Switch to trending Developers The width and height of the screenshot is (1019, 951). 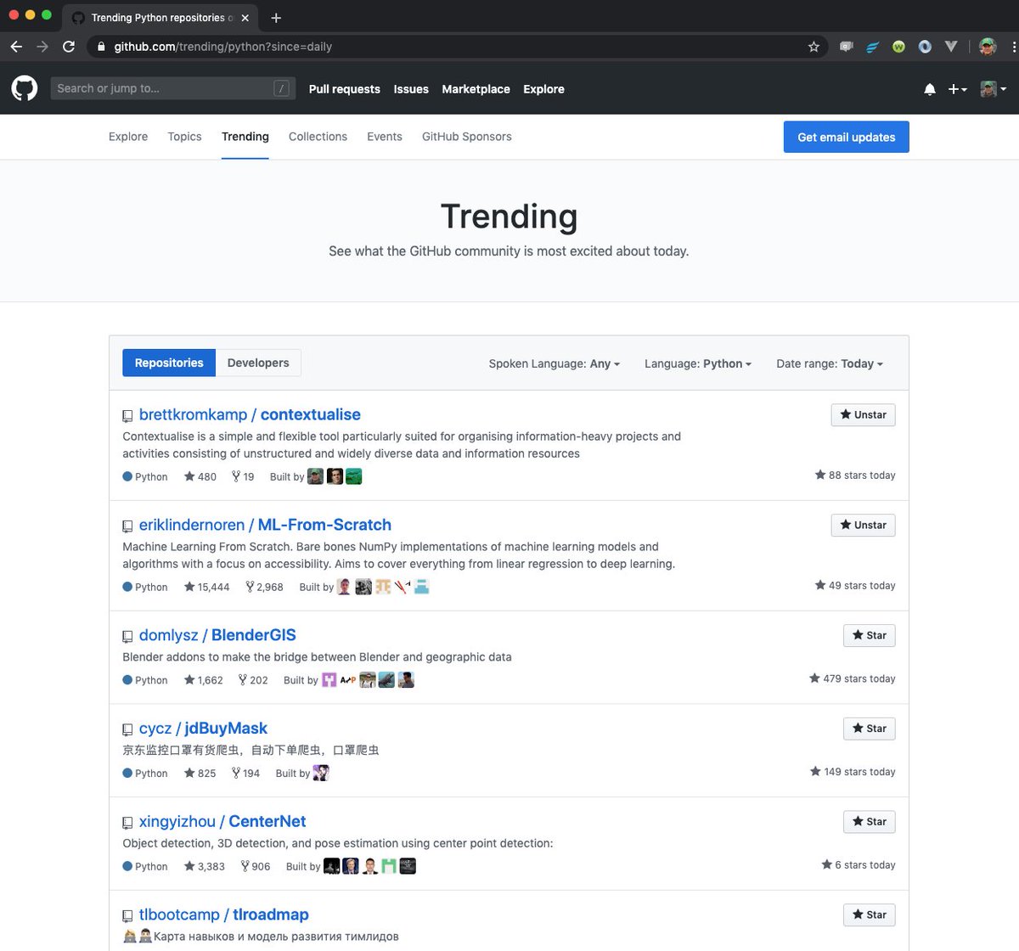click(x=258, y=363)
